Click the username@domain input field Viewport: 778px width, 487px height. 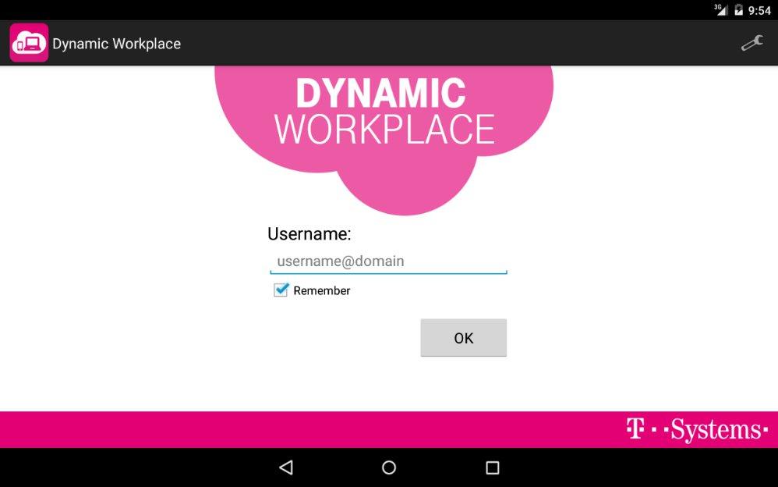[388, 261]
